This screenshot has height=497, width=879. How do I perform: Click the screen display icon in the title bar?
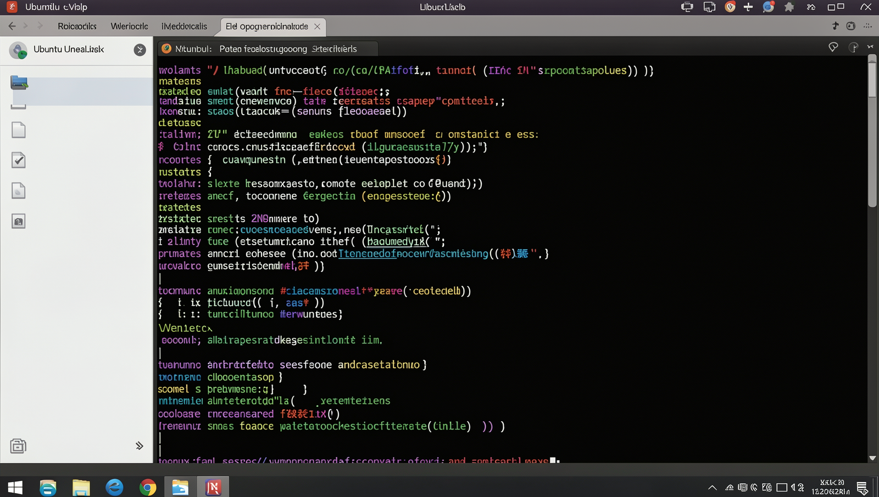tap(687, 7)
